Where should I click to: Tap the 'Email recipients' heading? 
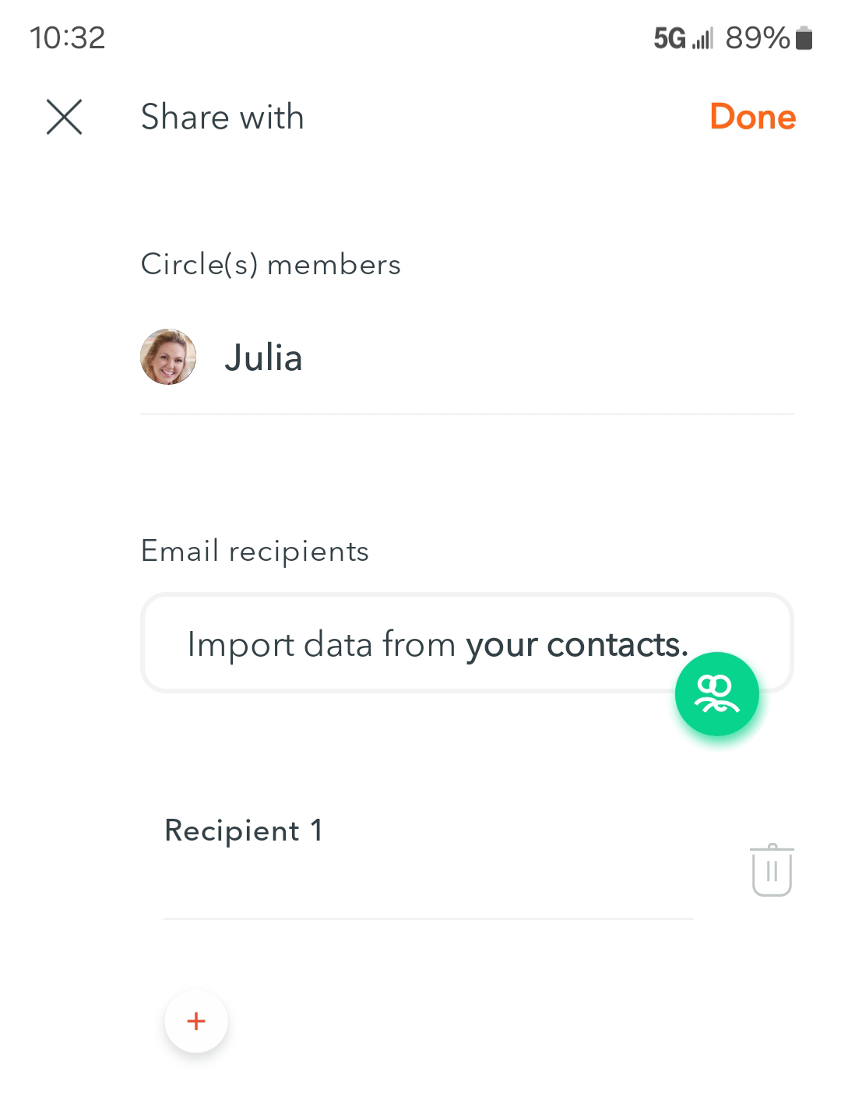tap(255, 552)
